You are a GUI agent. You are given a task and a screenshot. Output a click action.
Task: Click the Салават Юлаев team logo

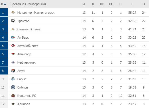pos(13,29)
